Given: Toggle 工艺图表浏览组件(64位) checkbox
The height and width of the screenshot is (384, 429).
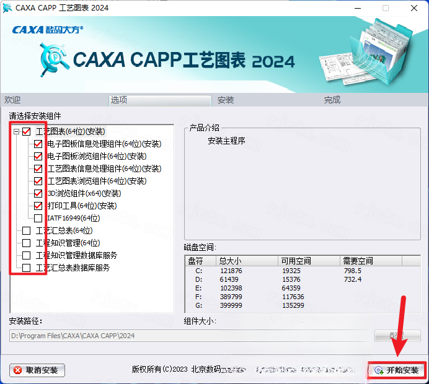Looking at the screenshot, I should coord(38,181).
